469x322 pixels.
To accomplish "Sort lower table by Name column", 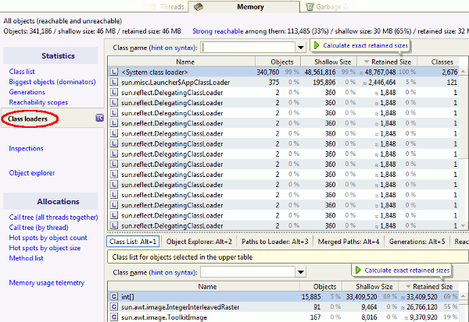I will point(204,286).
